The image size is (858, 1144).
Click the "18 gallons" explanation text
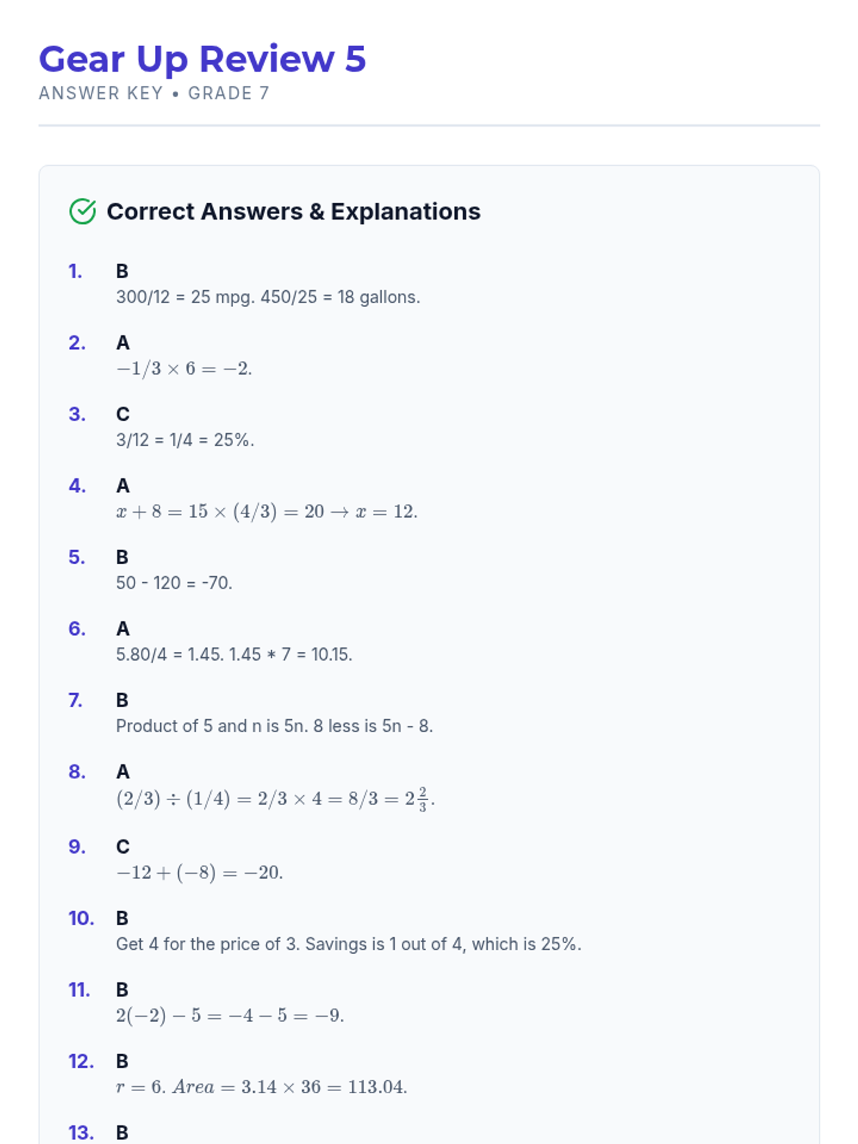(268, 297)
